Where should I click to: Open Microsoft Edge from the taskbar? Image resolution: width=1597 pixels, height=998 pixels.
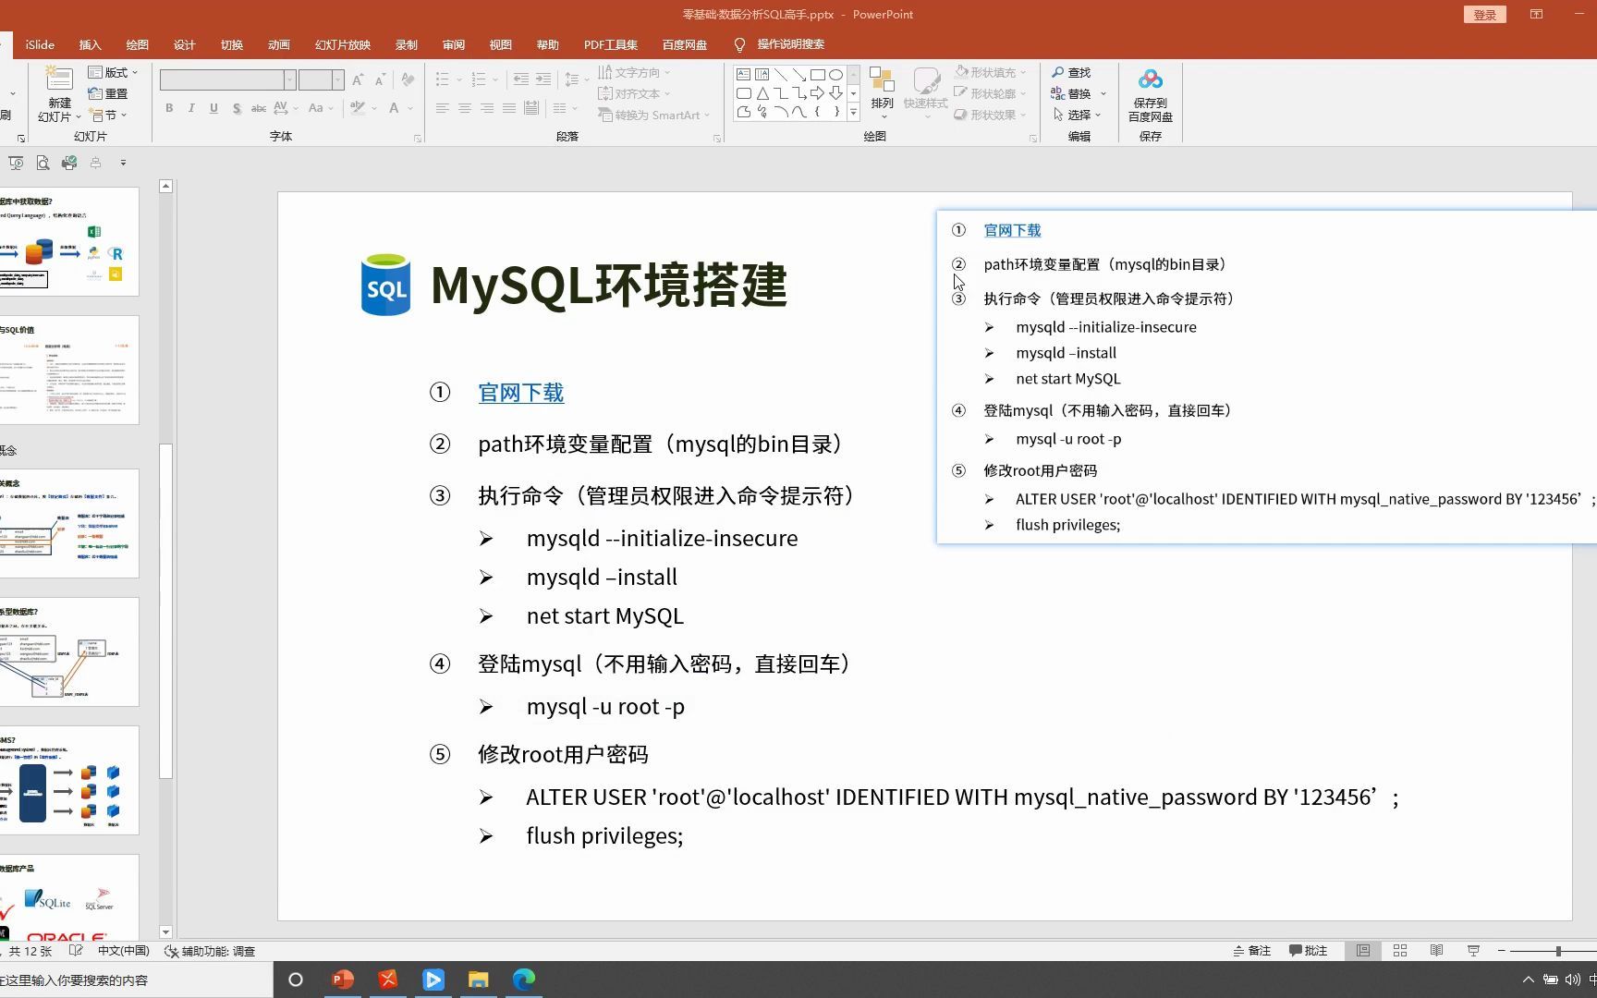point(523,980)
